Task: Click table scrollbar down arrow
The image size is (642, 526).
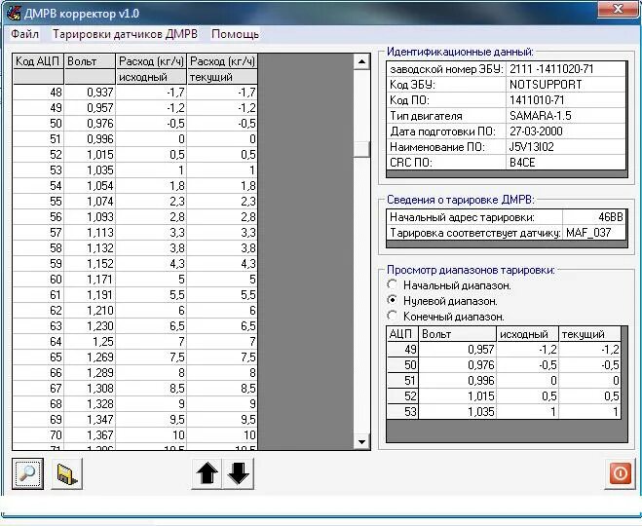Action: point(361,441)
